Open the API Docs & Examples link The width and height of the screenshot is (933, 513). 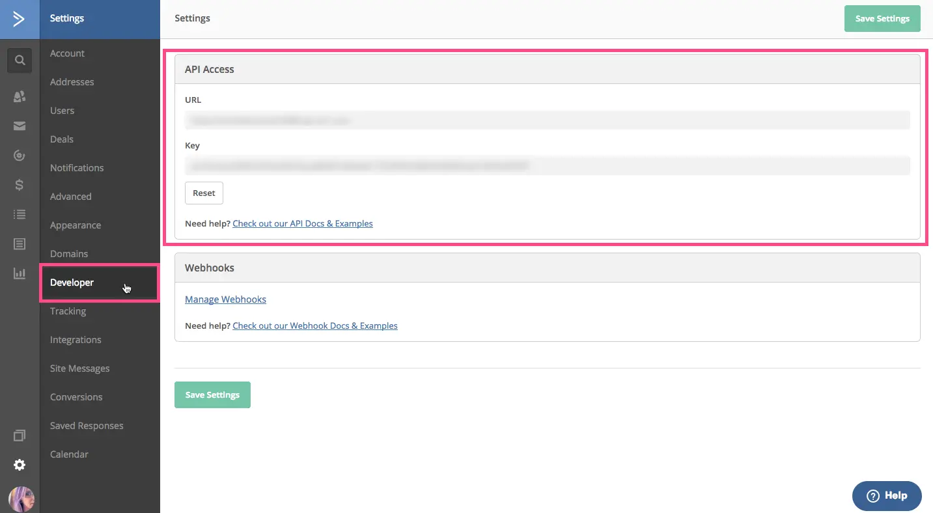[x=302, y=223]
